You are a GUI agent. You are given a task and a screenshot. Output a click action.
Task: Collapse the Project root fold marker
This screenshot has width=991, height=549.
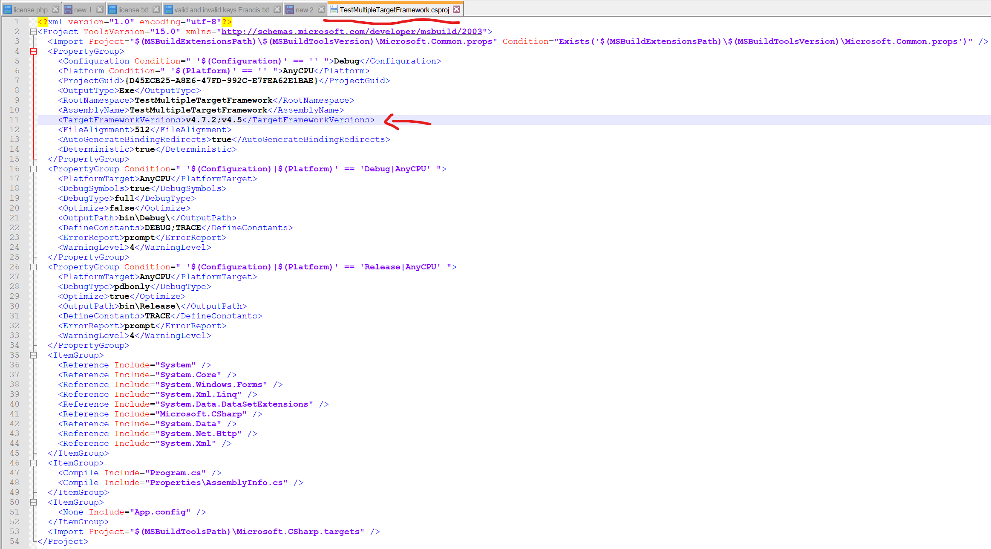pyautogui.click(x=33, y=32)
